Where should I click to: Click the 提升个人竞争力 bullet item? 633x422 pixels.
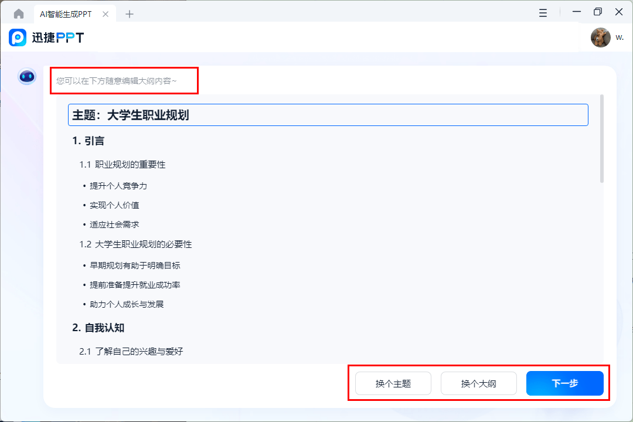118,186
